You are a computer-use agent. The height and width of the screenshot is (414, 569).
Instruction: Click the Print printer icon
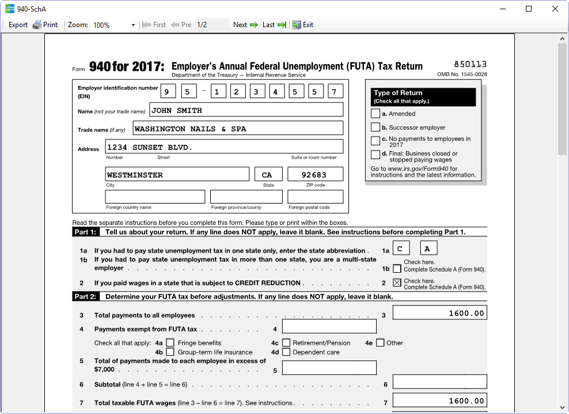tap(37, 25)
